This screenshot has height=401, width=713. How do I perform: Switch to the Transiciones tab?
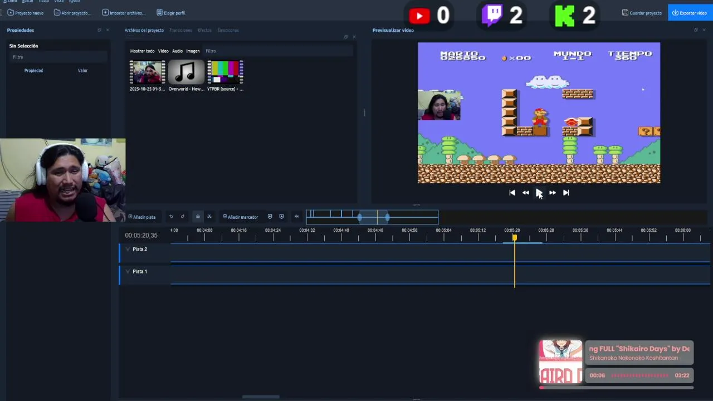(x=180, y=30)
